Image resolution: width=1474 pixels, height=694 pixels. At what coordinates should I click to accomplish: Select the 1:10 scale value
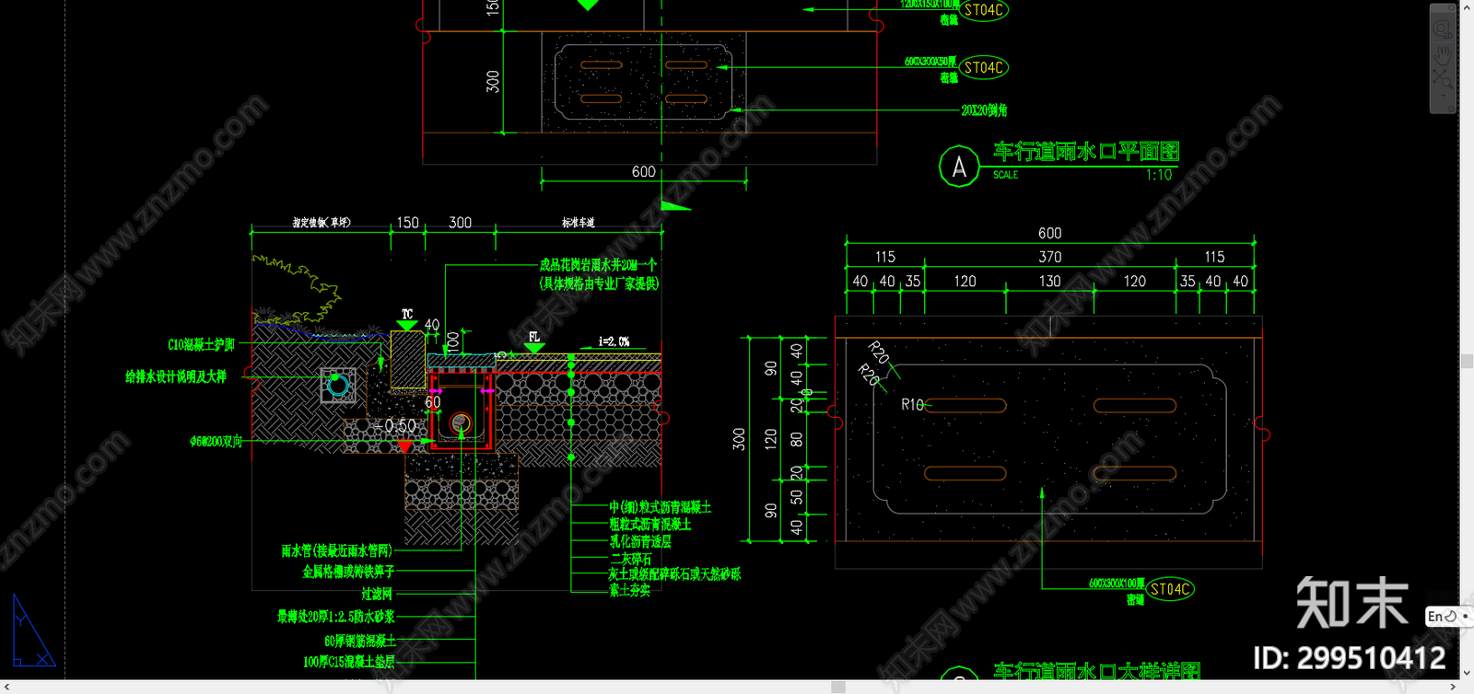[x=1159, y=175]
